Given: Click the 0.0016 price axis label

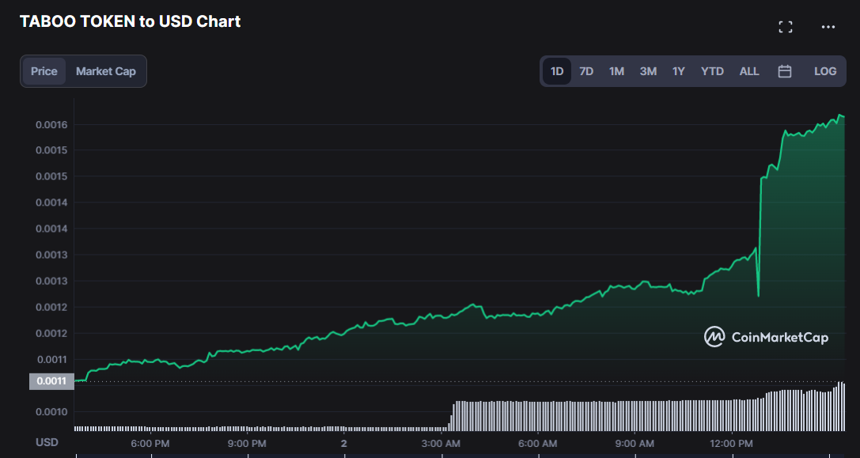Looking at the screenshot, I should click(x=51, y=125).
